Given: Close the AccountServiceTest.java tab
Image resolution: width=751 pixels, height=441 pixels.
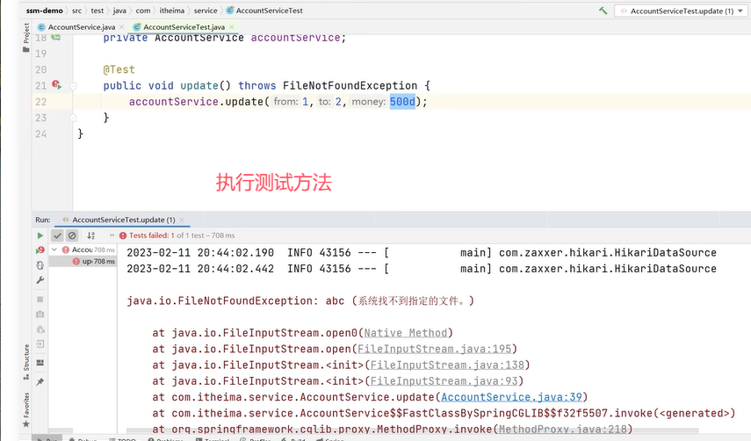Looking at the screenshot, I should tap(232, 27).
